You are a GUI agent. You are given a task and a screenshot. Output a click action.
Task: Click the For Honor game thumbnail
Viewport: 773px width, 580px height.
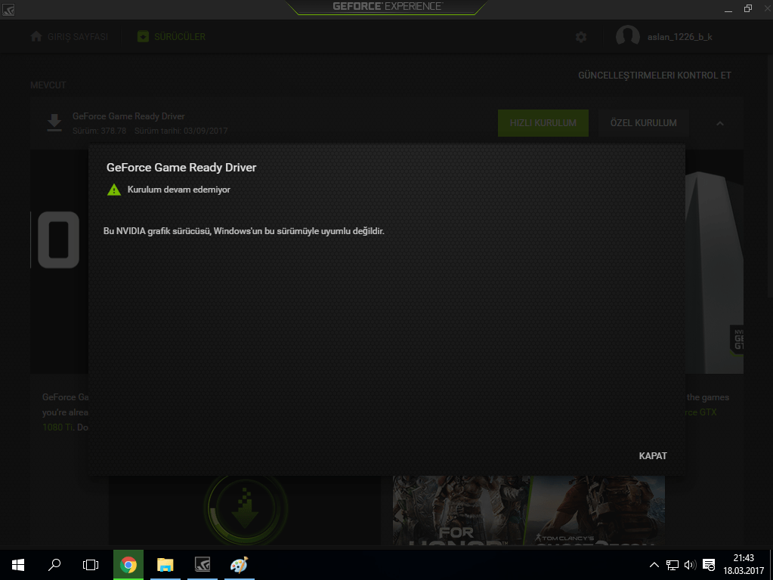click(461, 510)
